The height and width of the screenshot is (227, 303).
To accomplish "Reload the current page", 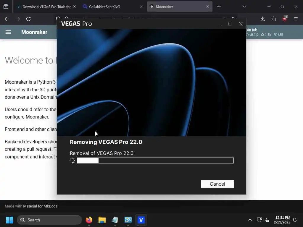I will tap(28, 19).
